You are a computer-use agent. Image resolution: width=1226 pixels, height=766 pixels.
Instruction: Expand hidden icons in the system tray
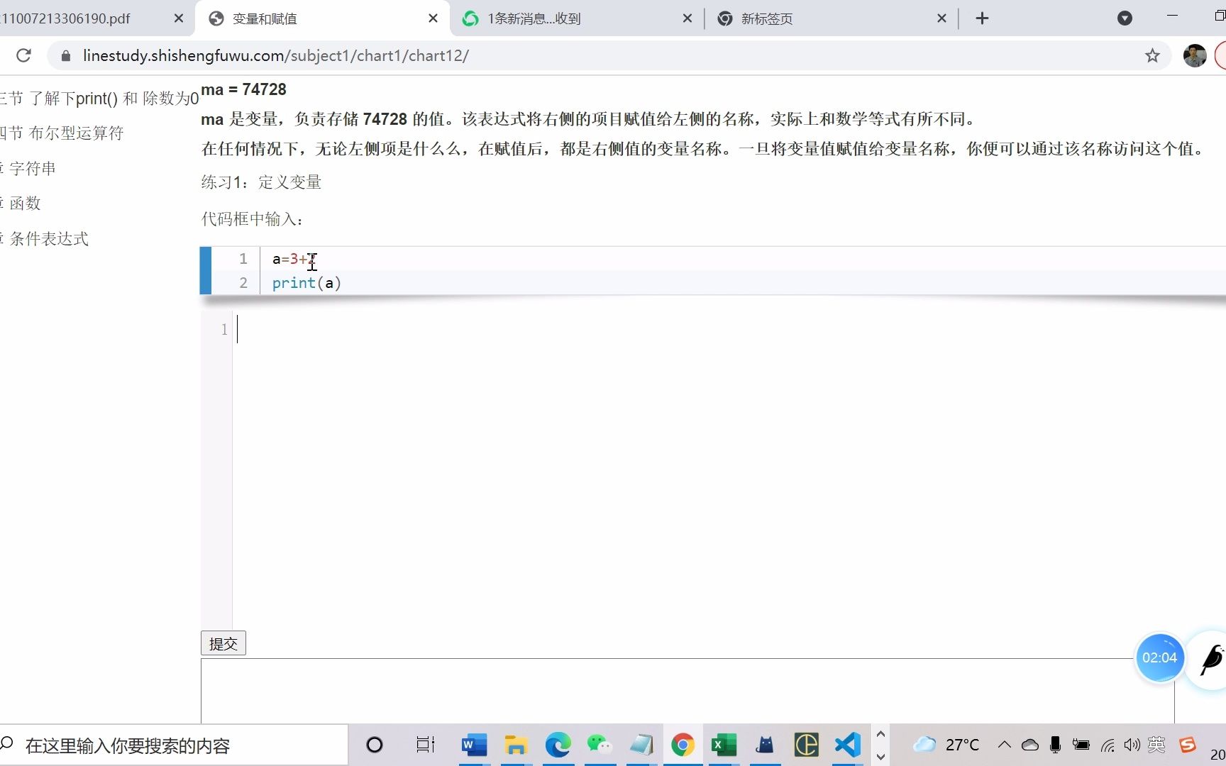pyautogui.click(x=1005, y=745)
